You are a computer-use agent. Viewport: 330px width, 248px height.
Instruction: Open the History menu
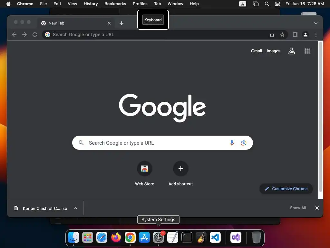click(x=91, y=4)
